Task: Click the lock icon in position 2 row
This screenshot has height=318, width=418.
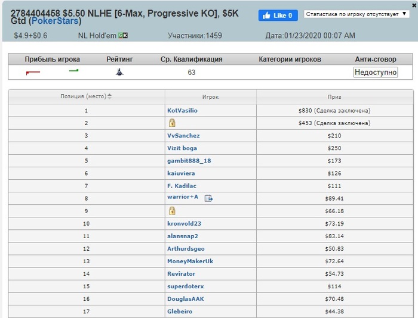Action: click(172, 123)
